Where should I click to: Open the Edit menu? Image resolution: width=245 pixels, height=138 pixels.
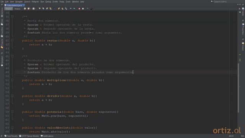7,2
